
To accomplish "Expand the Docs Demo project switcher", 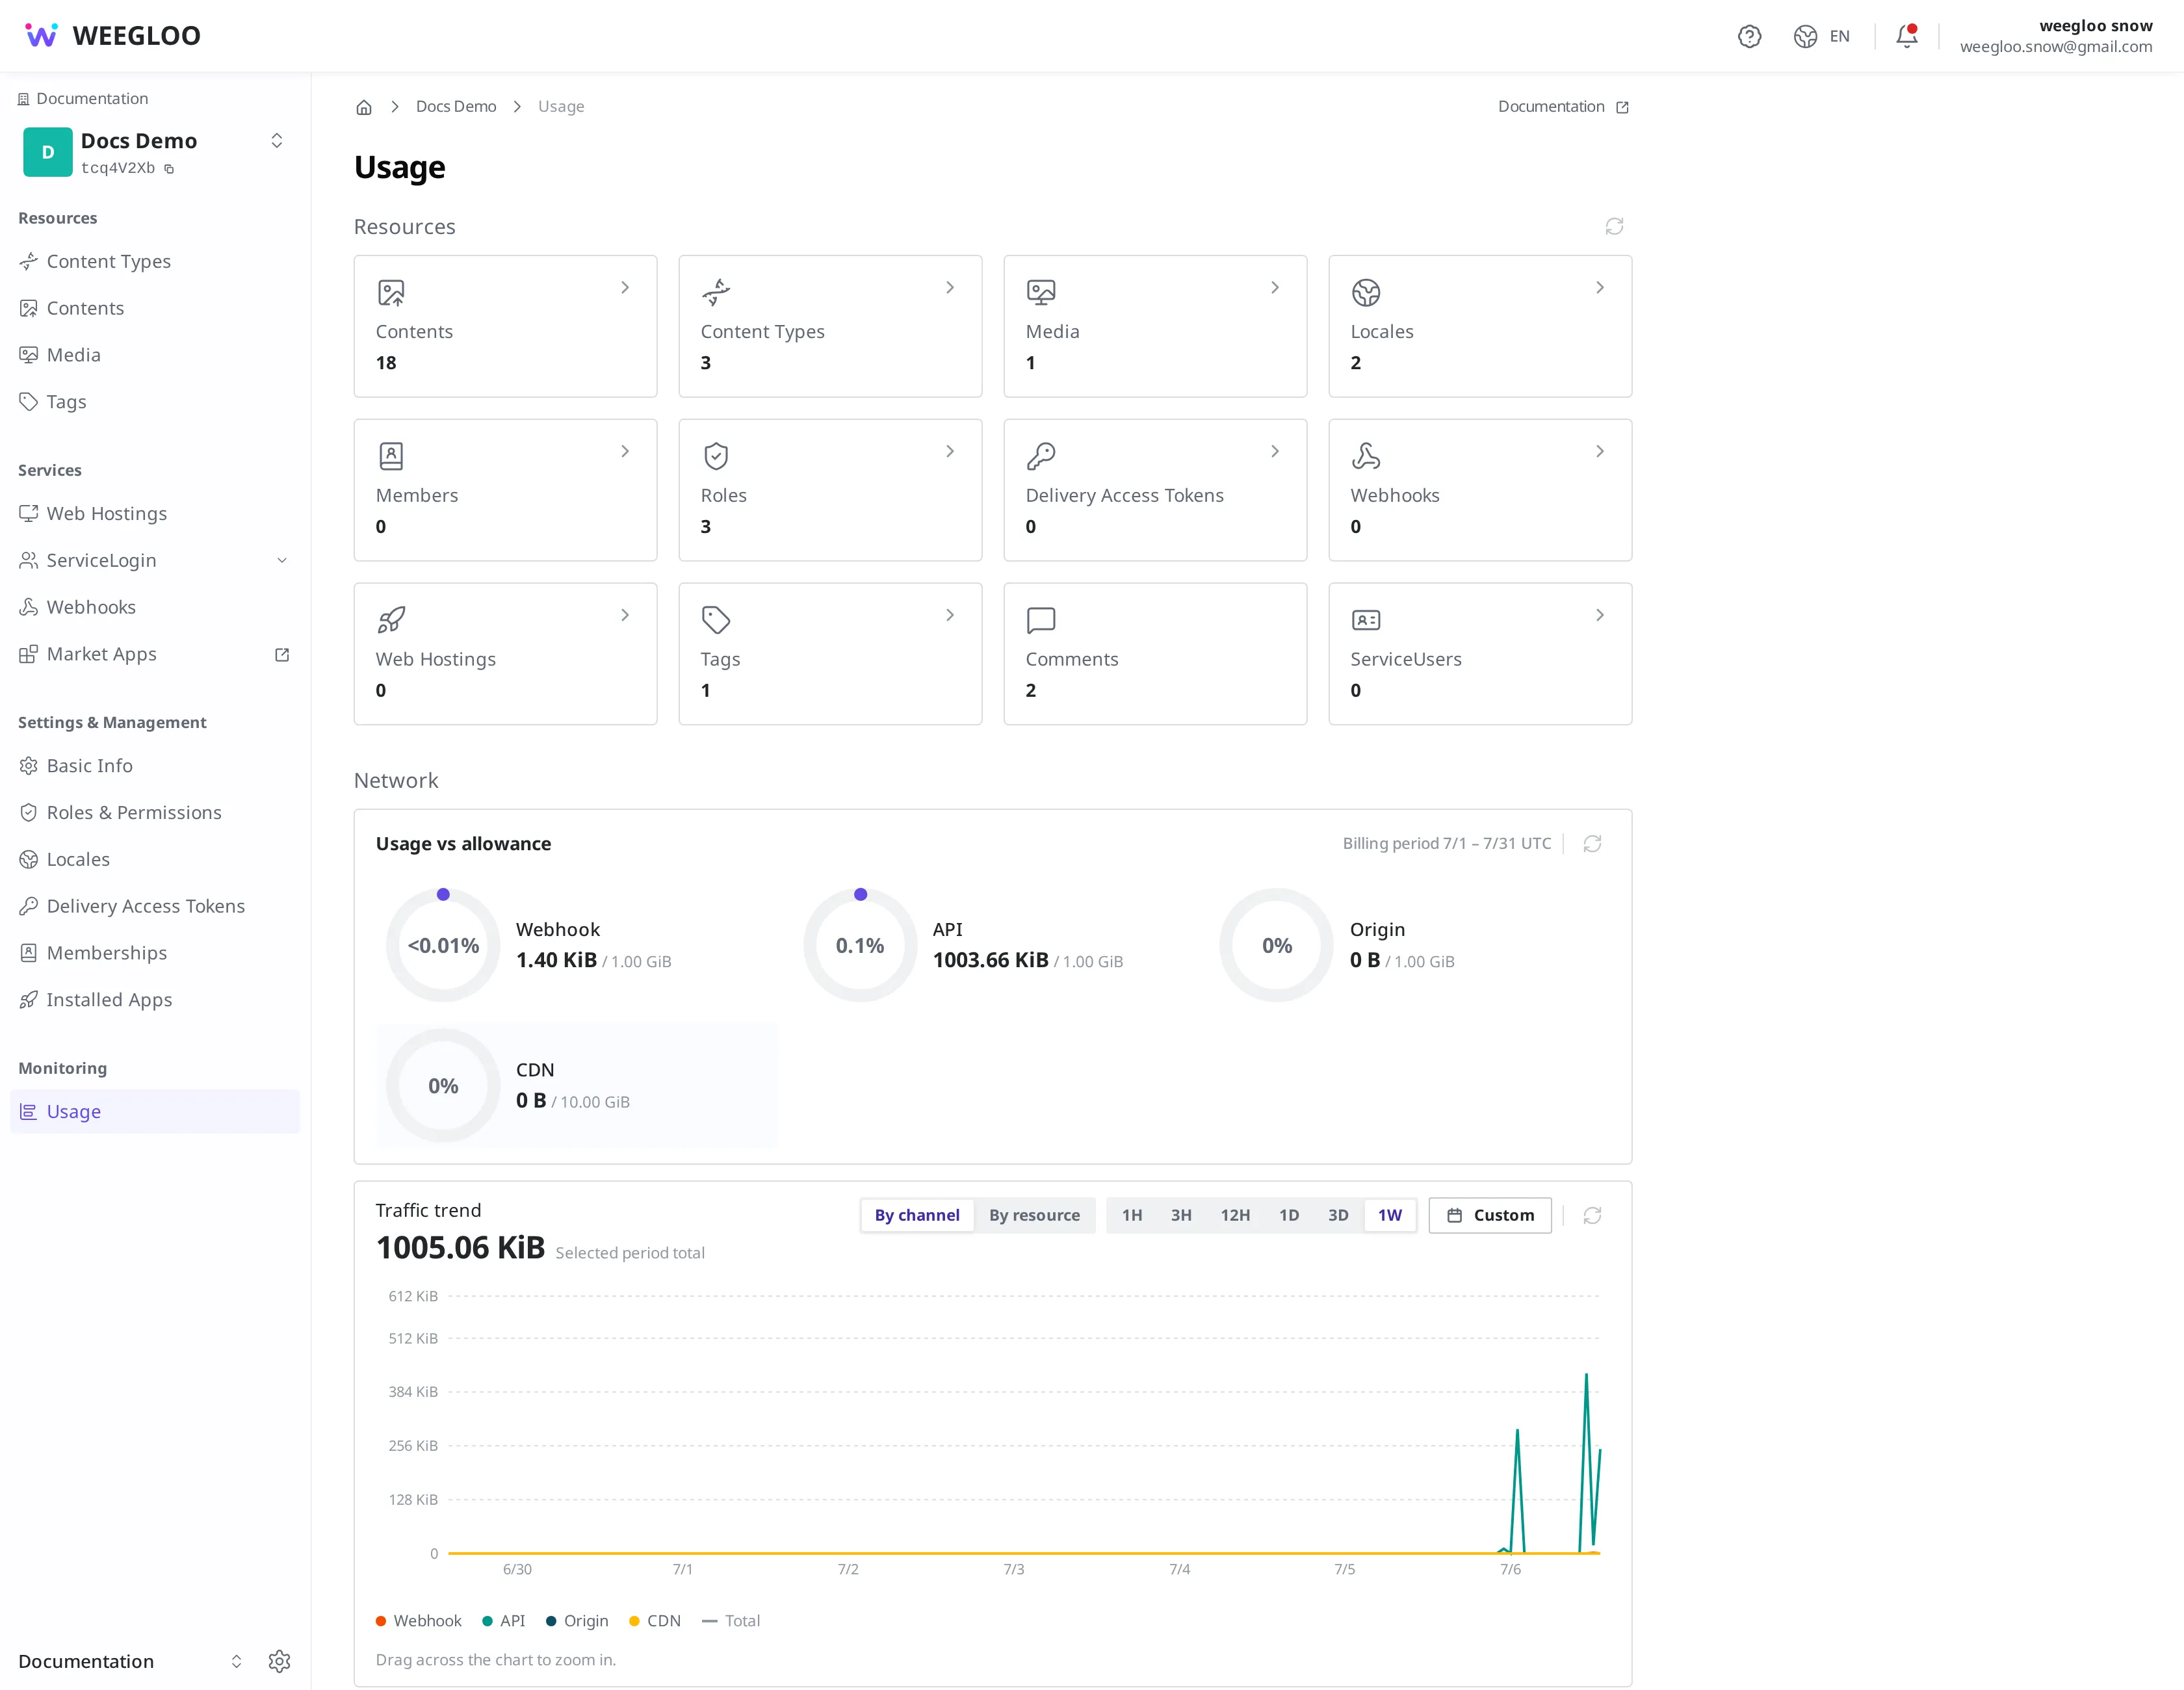I will coord(277,141).
